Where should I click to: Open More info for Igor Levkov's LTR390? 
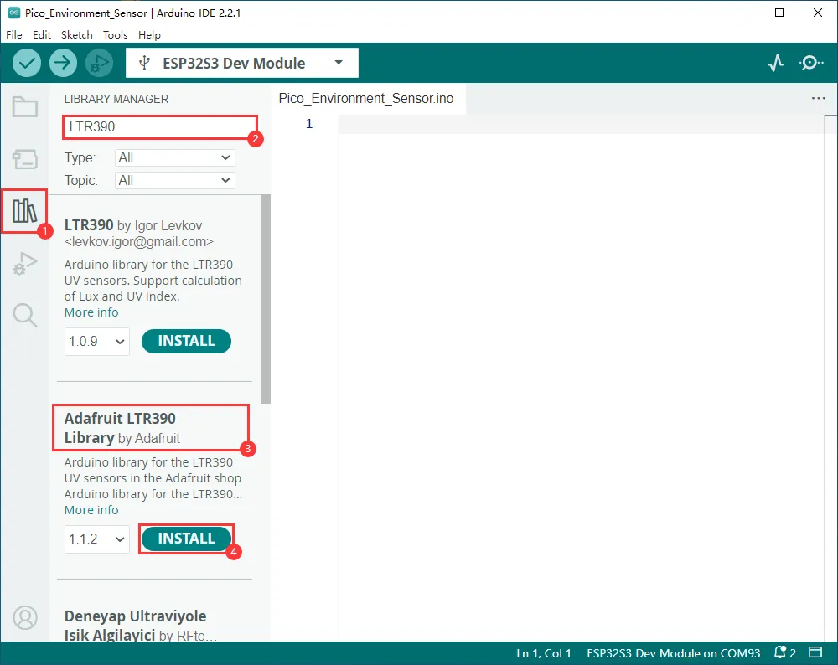[x=91, y=312]
